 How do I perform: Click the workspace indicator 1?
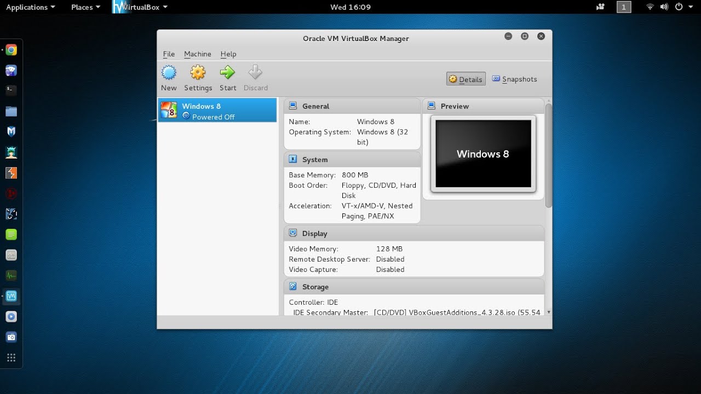point(624,7)
